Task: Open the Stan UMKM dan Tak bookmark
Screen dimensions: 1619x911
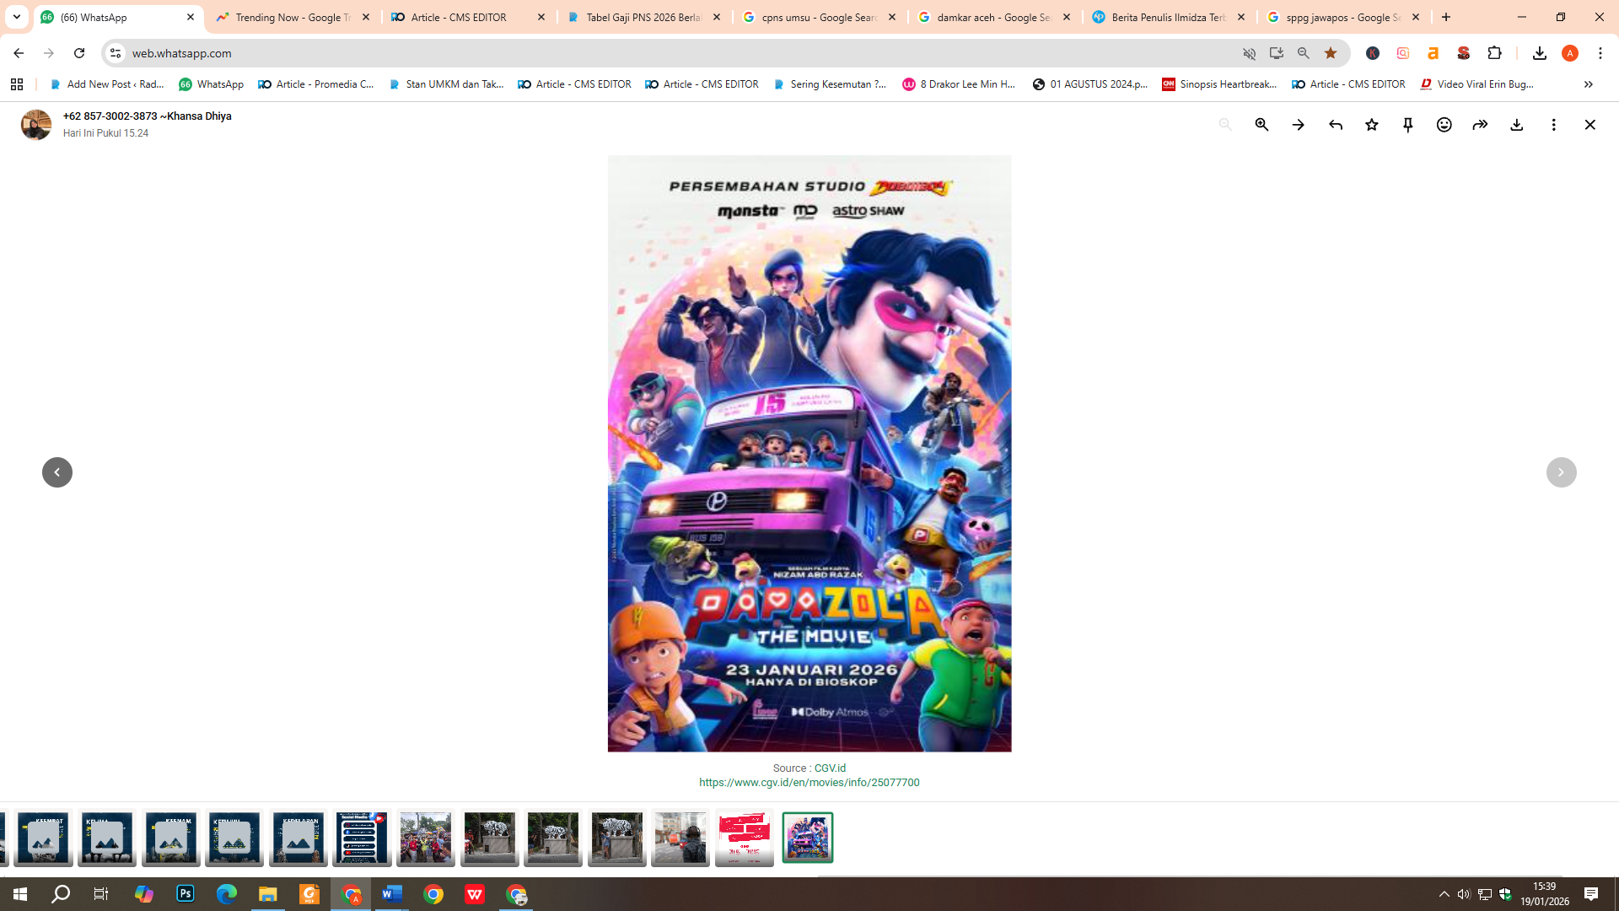Action: click(x=446, y=84)
